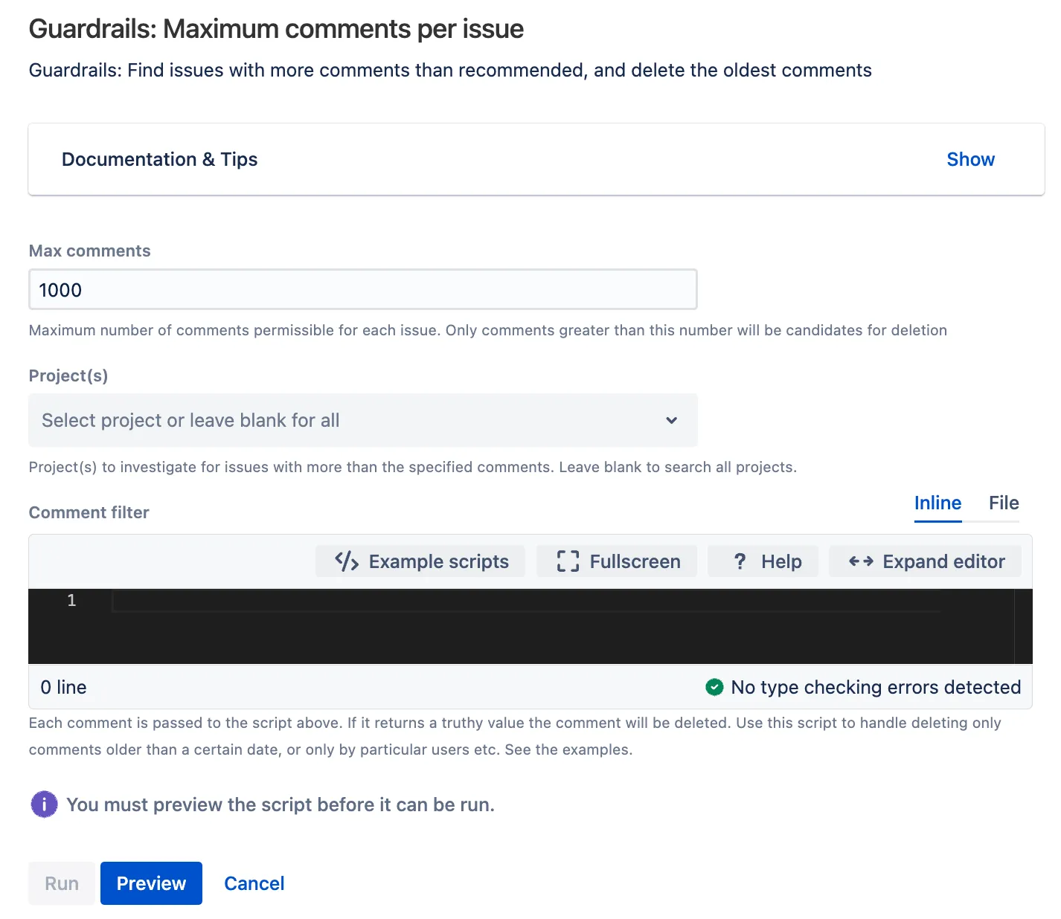Open the Project(s) dropdown chevron
This screenshot has width=1061, height=919.
click(x=671, y=420)
